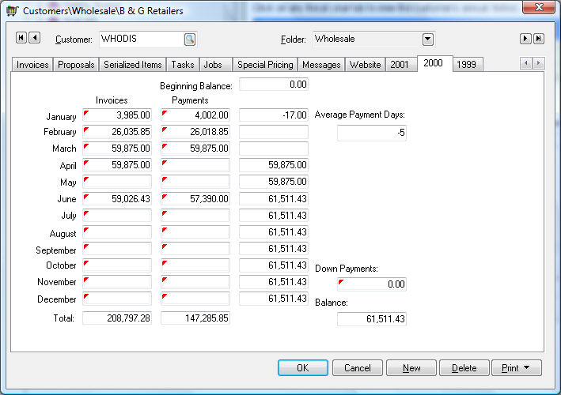Click the Down Payments field
Screen dimensions: 561x395
[x=372, y=284]
